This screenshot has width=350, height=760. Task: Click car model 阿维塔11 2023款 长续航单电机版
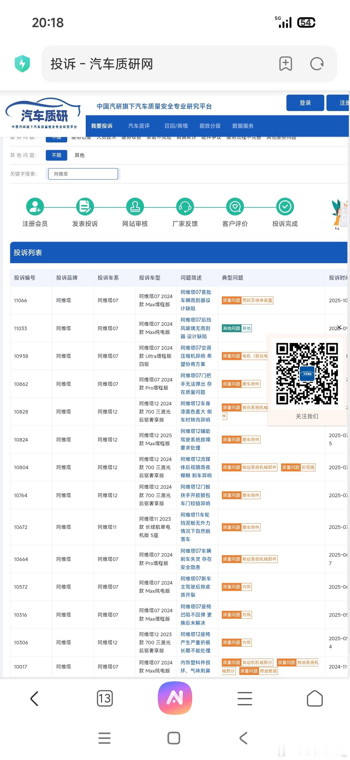click(x=155, y=527)
